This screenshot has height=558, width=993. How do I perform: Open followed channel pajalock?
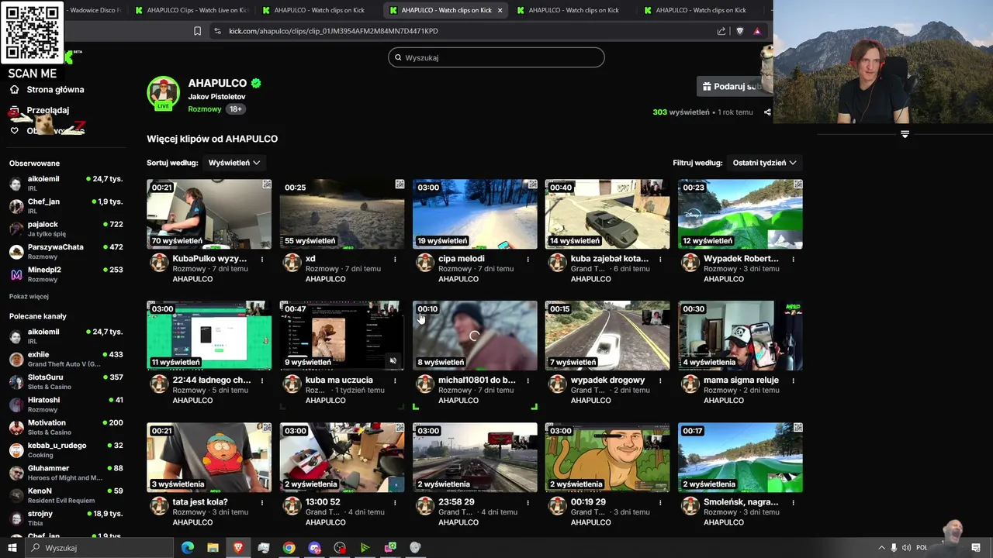66,228
